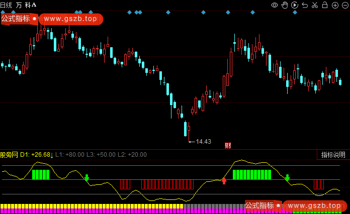Click the 股旁网 indicator name
Viewport: 350px width, 214px height.
click(x=9, y=155)
